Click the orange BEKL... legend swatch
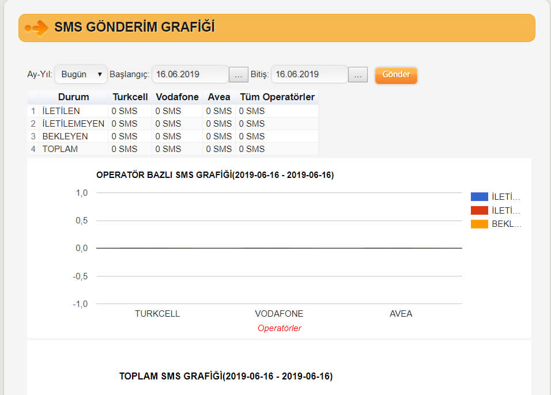Screen dimensions: 551x395 (479, 225)
